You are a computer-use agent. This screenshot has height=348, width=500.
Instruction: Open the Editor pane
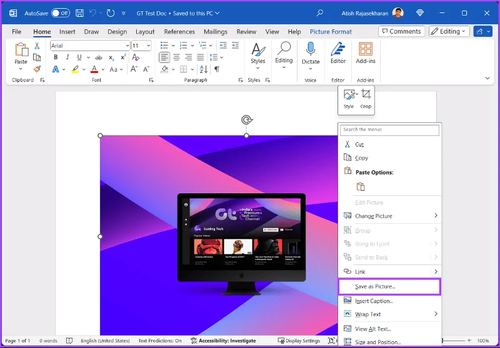(338, 53)
